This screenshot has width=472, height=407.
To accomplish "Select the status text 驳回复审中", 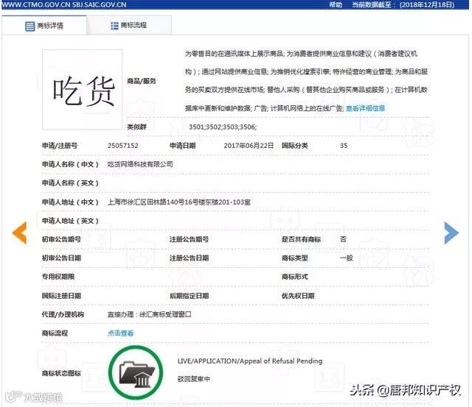I will 193,379.
